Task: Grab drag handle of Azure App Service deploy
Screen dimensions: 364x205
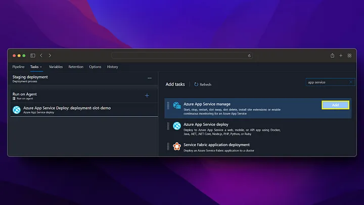Action: click(x=168, y=126)
